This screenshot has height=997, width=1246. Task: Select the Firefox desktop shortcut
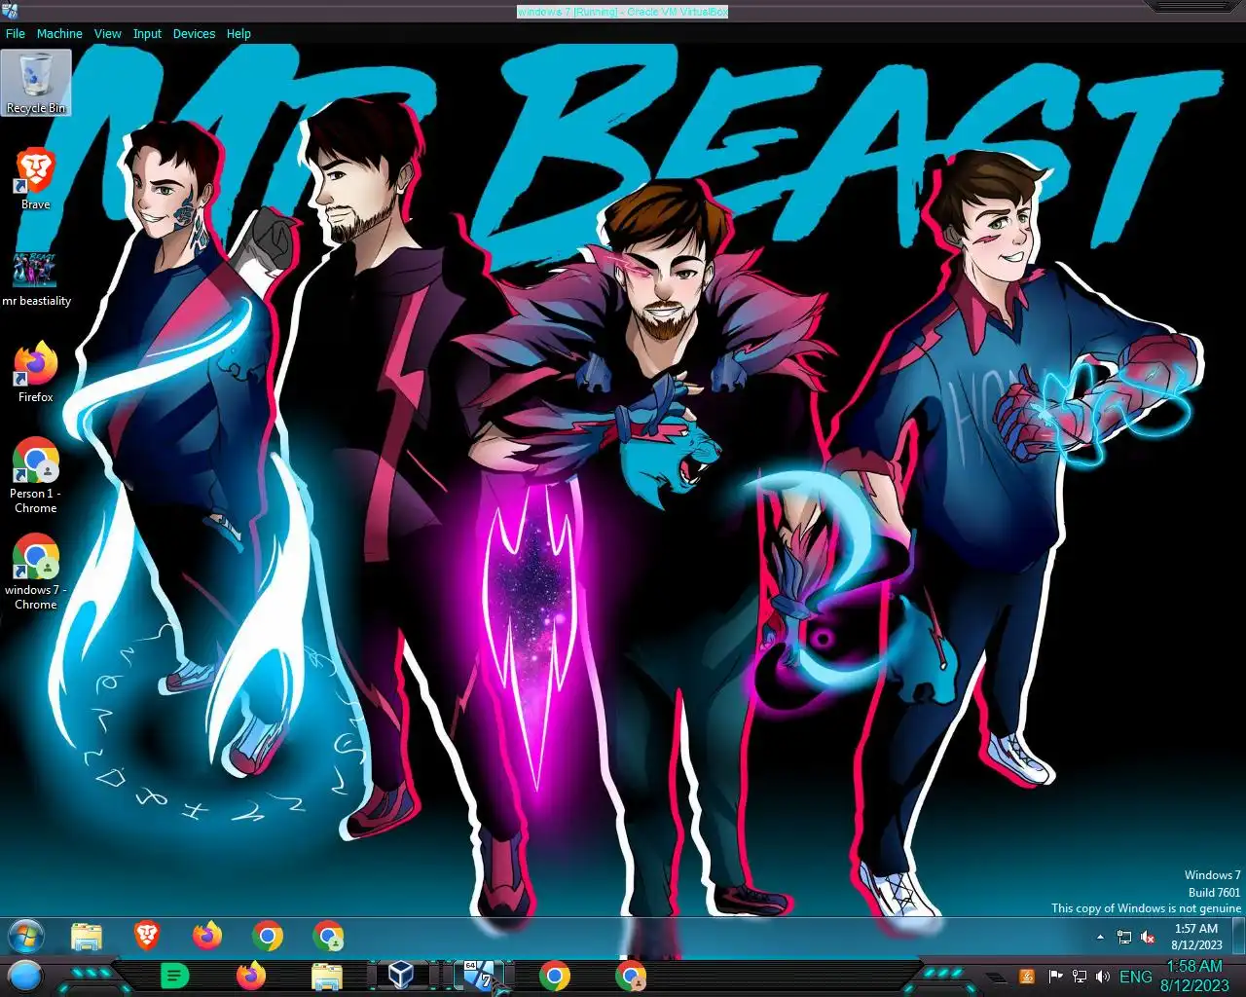36,372
